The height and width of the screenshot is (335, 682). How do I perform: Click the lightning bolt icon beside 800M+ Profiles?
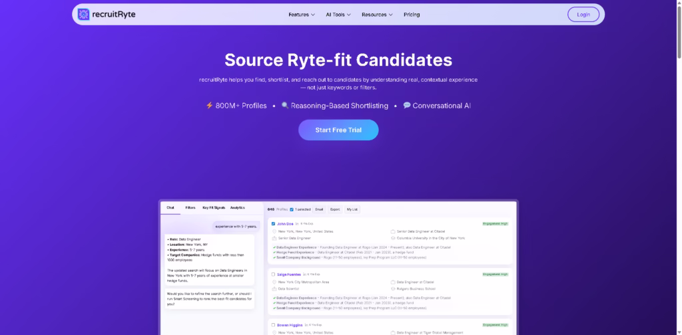(209, 106)
